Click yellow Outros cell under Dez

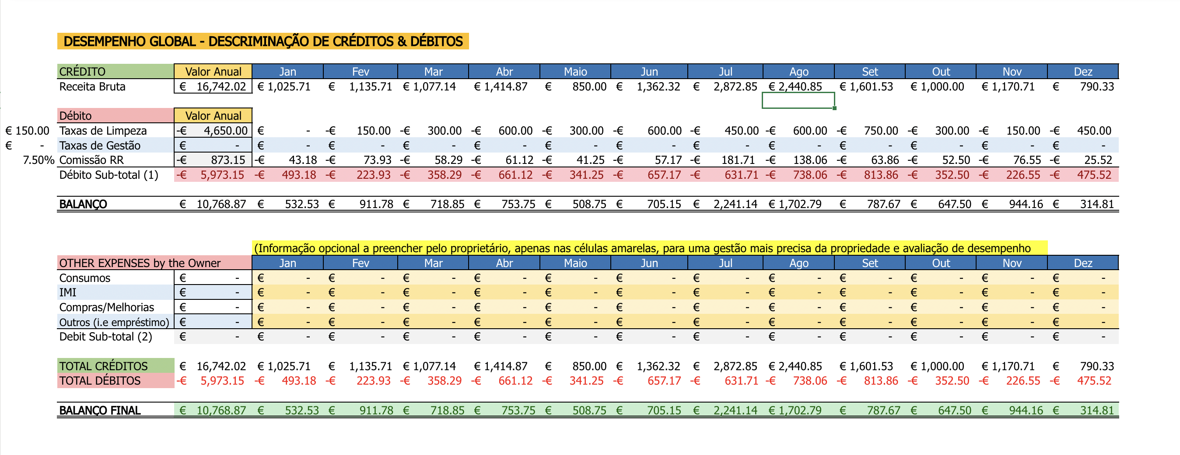pos(1083,322)
